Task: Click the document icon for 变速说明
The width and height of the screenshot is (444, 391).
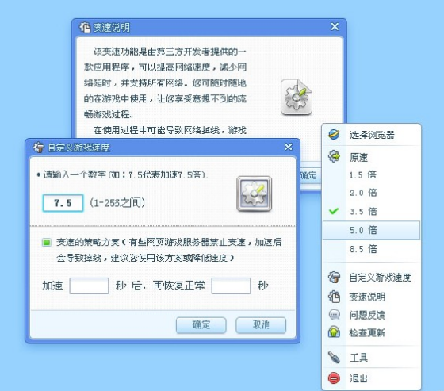Action: 334,297
